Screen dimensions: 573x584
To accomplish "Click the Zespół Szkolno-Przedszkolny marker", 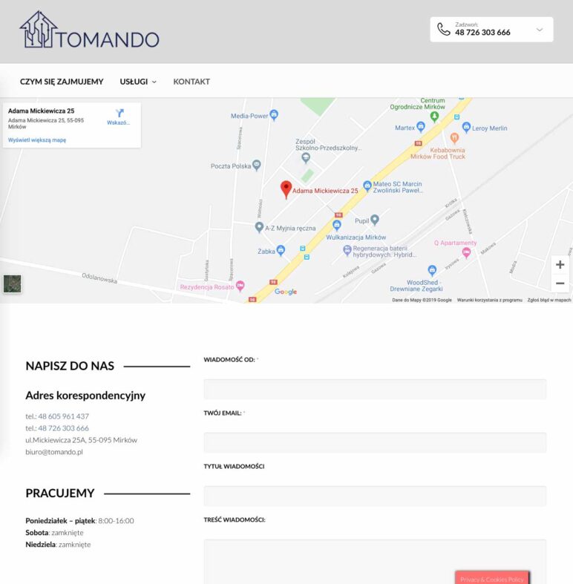I will [x=306, y=158].
